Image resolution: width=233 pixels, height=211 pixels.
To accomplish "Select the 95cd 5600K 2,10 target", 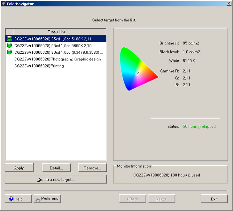I will click(x=53, y=46).
